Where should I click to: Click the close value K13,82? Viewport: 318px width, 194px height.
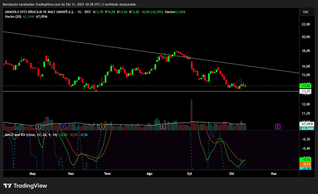pyautogui.click(x=134, y=12)
